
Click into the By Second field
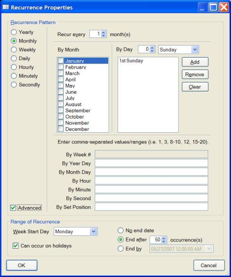point(151,198)
